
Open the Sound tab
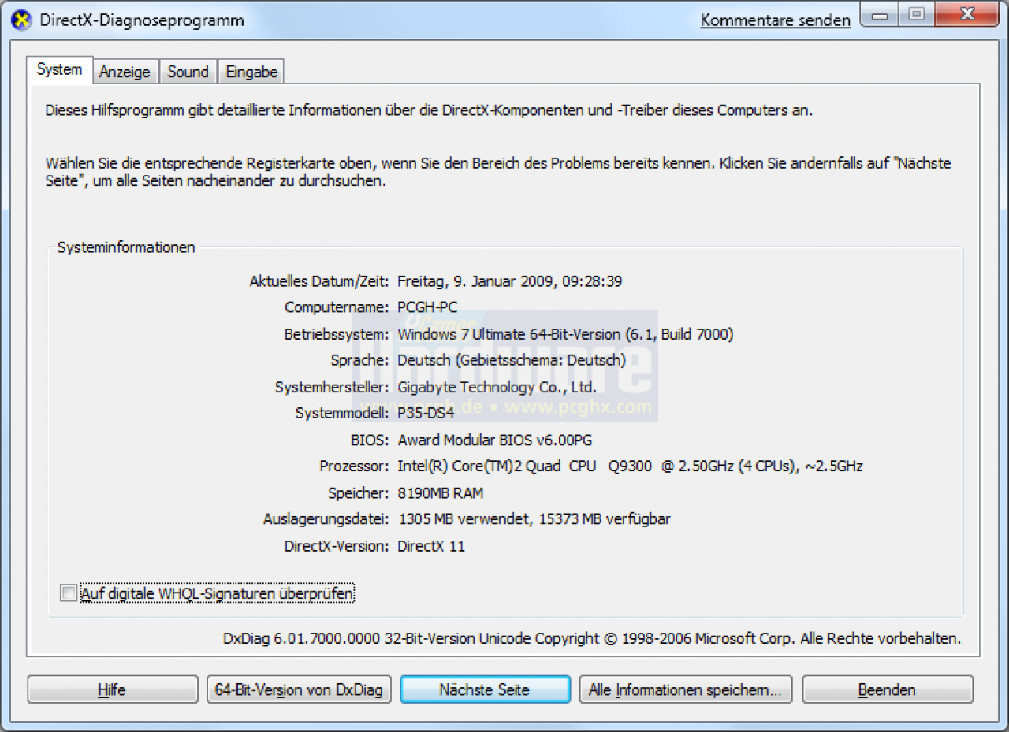pyautogui.click(x=188, y=72)
